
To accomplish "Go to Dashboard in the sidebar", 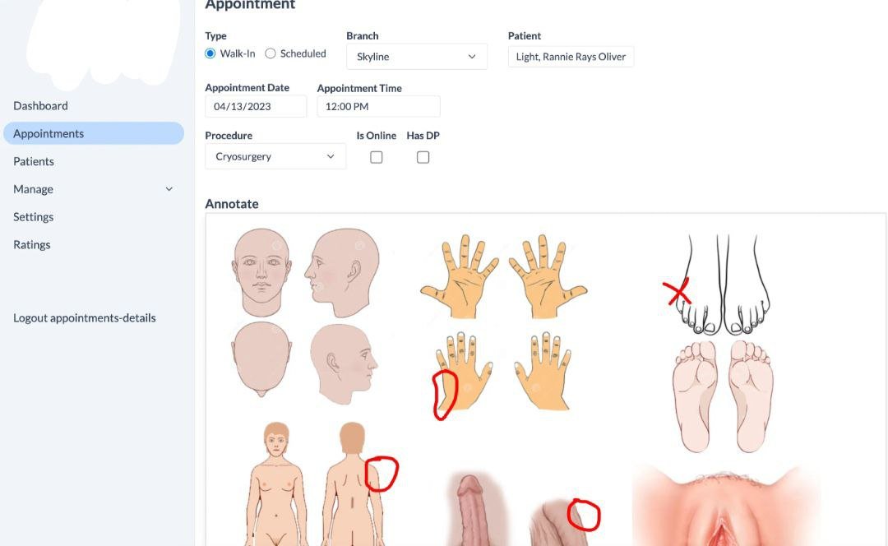I will [x=41, y=106].
